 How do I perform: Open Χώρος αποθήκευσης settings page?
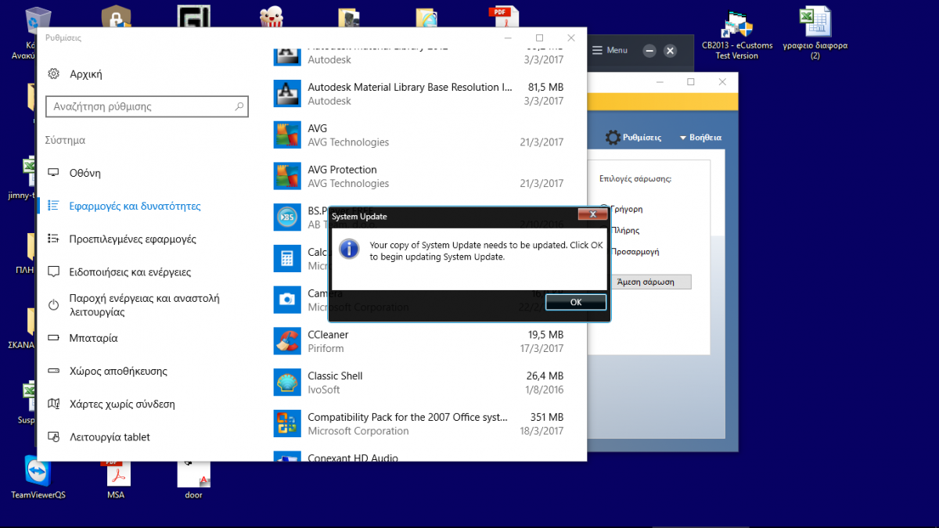117,372
